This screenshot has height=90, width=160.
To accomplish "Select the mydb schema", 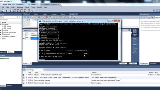I will (4, 38).
